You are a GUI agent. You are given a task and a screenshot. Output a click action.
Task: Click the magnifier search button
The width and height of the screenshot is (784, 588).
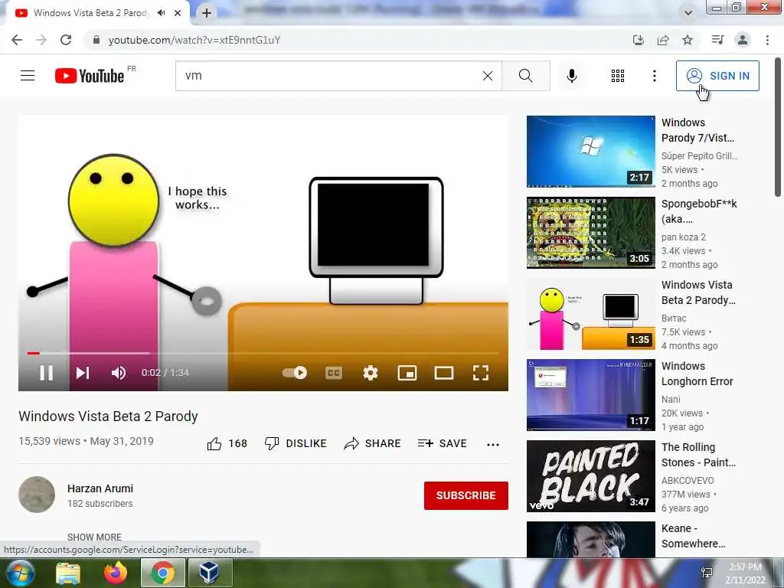coord(525,76)
